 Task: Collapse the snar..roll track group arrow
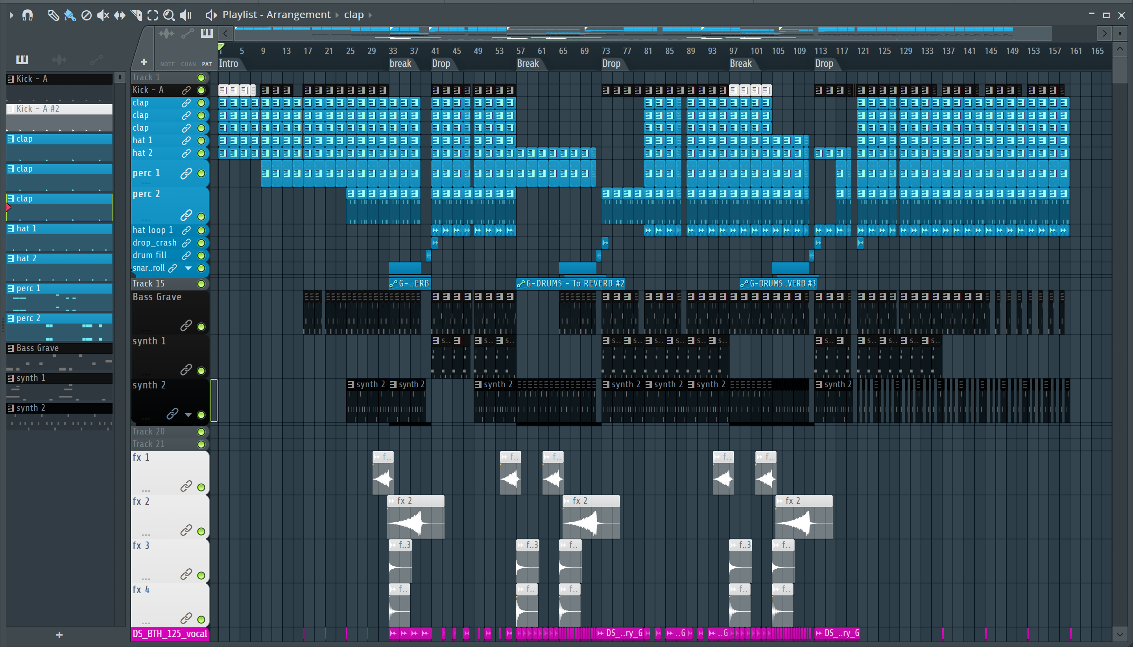[x=188, y=268]
